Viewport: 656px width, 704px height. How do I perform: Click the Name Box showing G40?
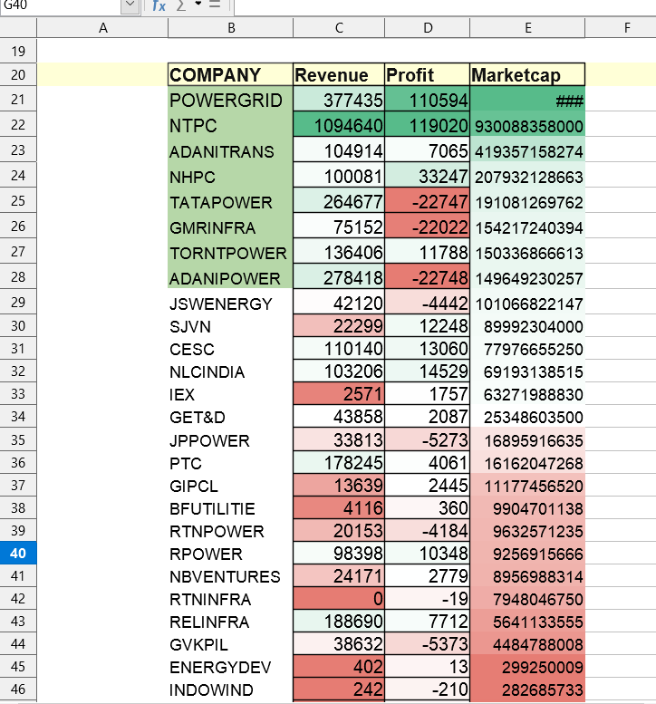click(x=61, y=5)
